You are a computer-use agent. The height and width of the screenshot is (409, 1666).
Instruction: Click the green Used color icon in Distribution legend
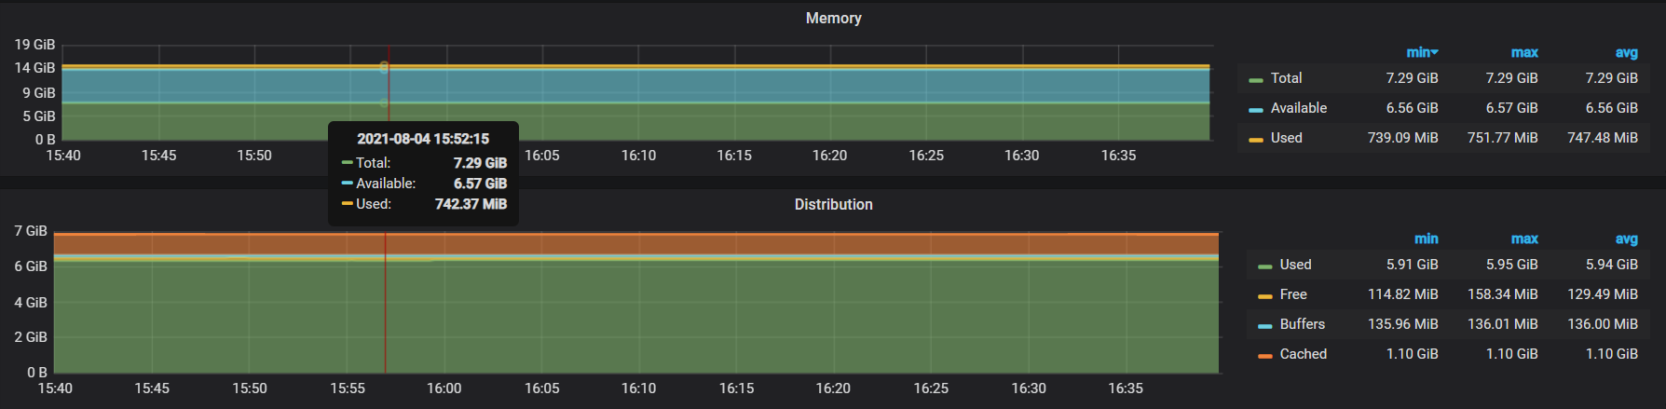[x=1264, y=266]
